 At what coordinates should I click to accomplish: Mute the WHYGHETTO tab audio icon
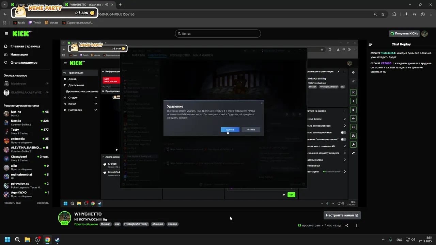[107, 5]
